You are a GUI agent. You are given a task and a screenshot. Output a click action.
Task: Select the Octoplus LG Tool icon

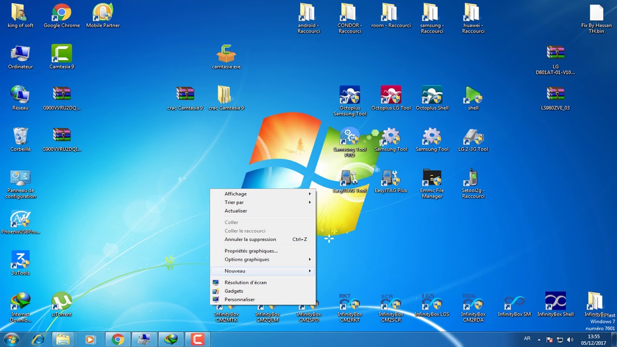point(391,98)
